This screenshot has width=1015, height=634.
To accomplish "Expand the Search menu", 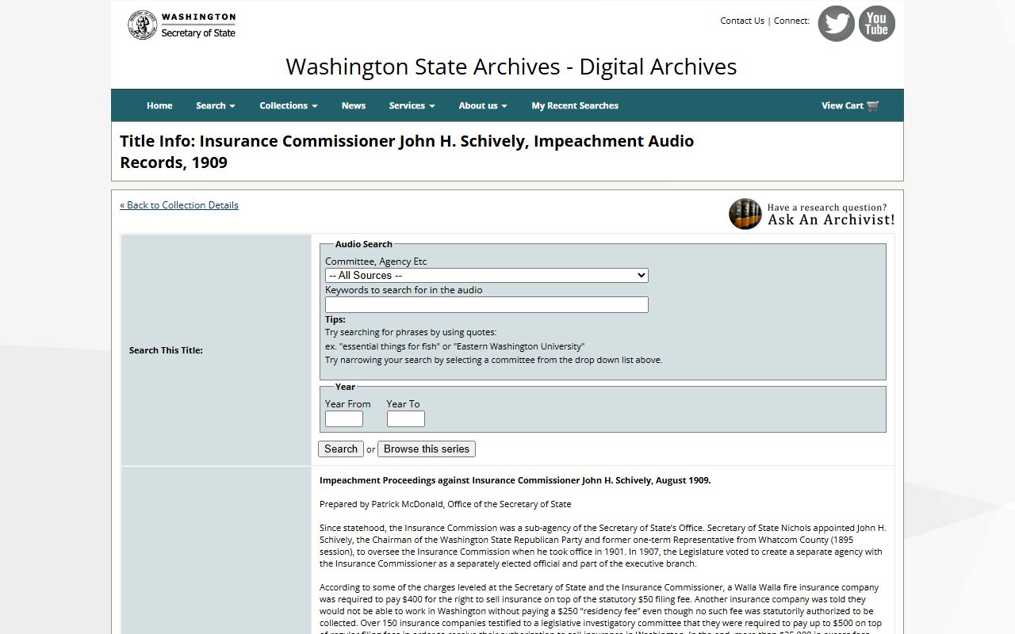I will [x=216, y=105].
